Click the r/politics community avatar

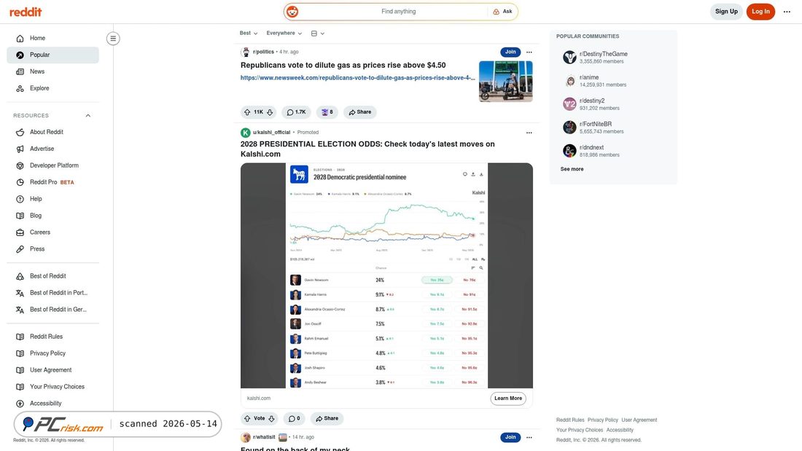coord(246,52)
